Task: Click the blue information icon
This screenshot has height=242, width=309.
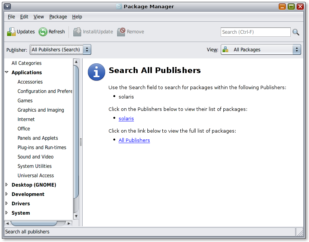Action: point(96,72)
